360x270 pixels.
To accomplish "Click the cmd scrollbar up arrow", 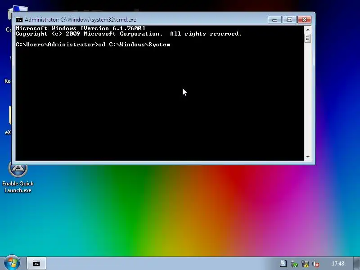I will click(x=308, y=30).
